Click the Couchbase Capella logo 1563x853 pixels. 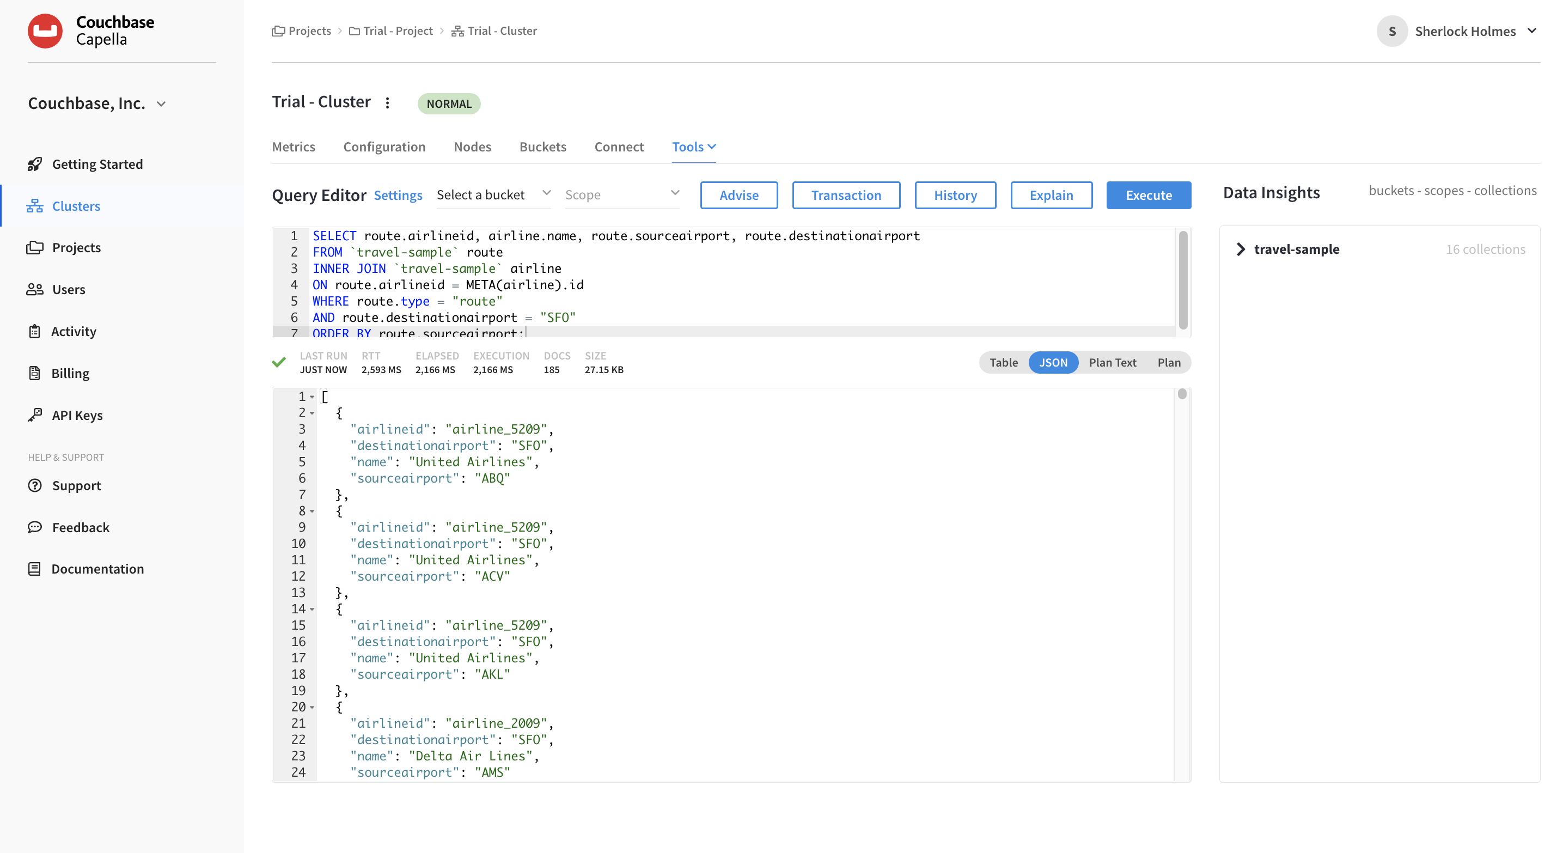click(x=91, y=31)
